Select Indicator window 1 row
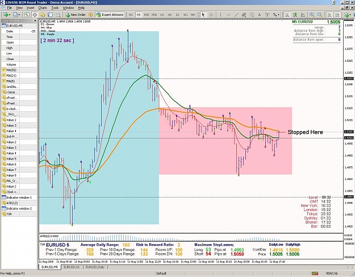Screen dimensions: 355x277 click(19, 198)
